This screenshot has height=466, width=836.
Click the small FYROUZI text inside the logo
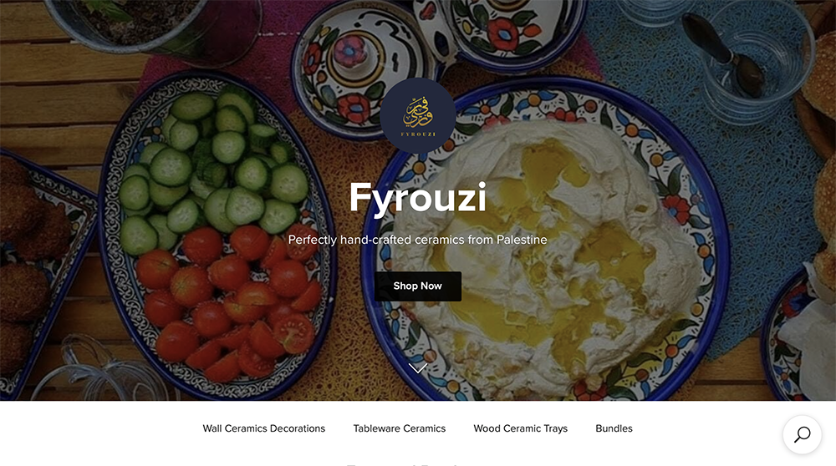point(418,134)
